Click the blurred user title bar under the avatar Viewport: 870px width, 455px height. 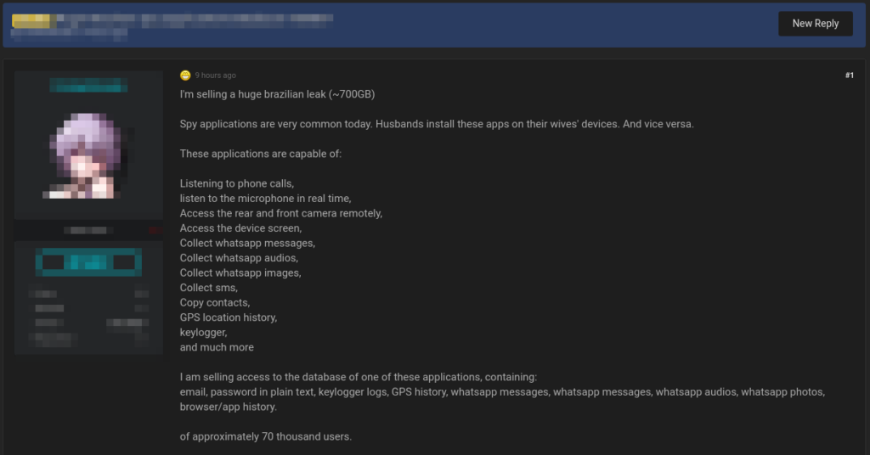88,230
